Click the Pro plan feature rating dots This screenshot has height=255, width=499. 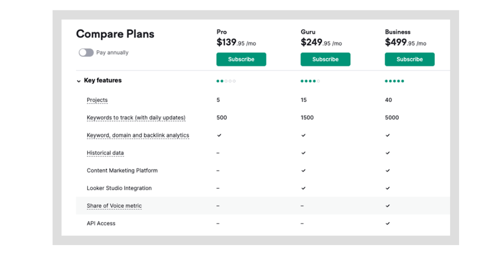coord(226,81)
